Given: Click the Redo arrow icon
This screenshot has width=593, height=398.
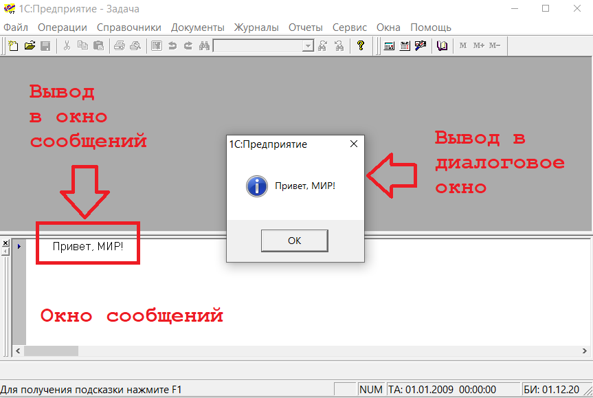Looking at the screenshot, I should pyautogui.click(x=188, y=46).
